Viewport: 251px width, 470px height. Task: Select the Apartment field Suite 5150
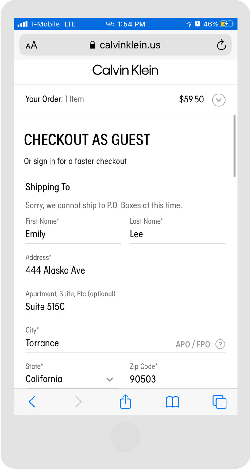point(125,307)
